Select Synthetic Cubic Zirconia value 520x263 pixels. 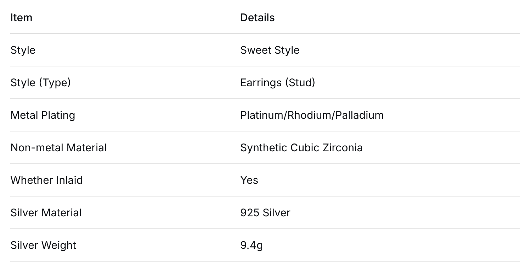coord(301,147)
